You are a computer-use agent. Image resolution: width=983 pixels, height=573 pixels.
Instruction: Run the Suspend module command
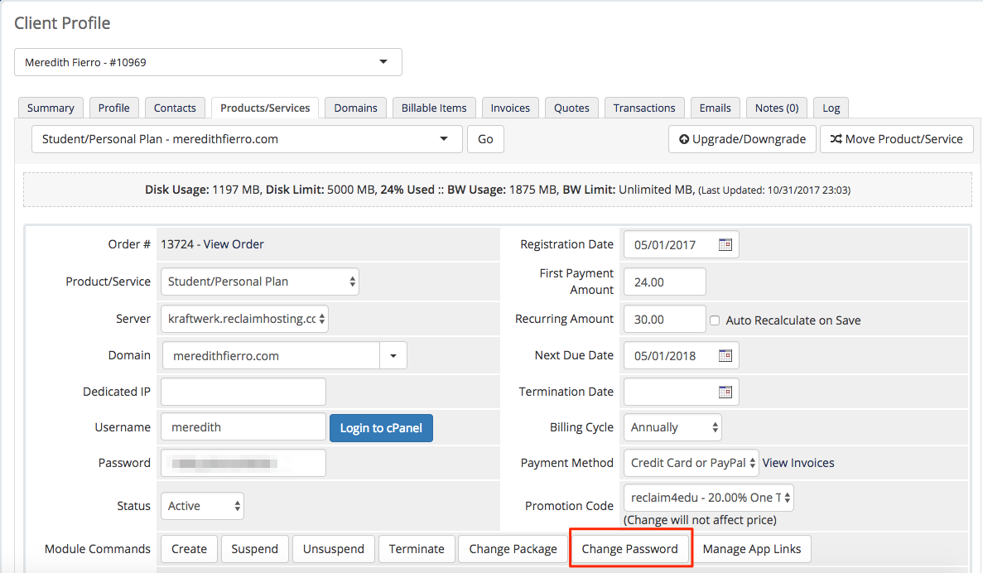point(254,549)
